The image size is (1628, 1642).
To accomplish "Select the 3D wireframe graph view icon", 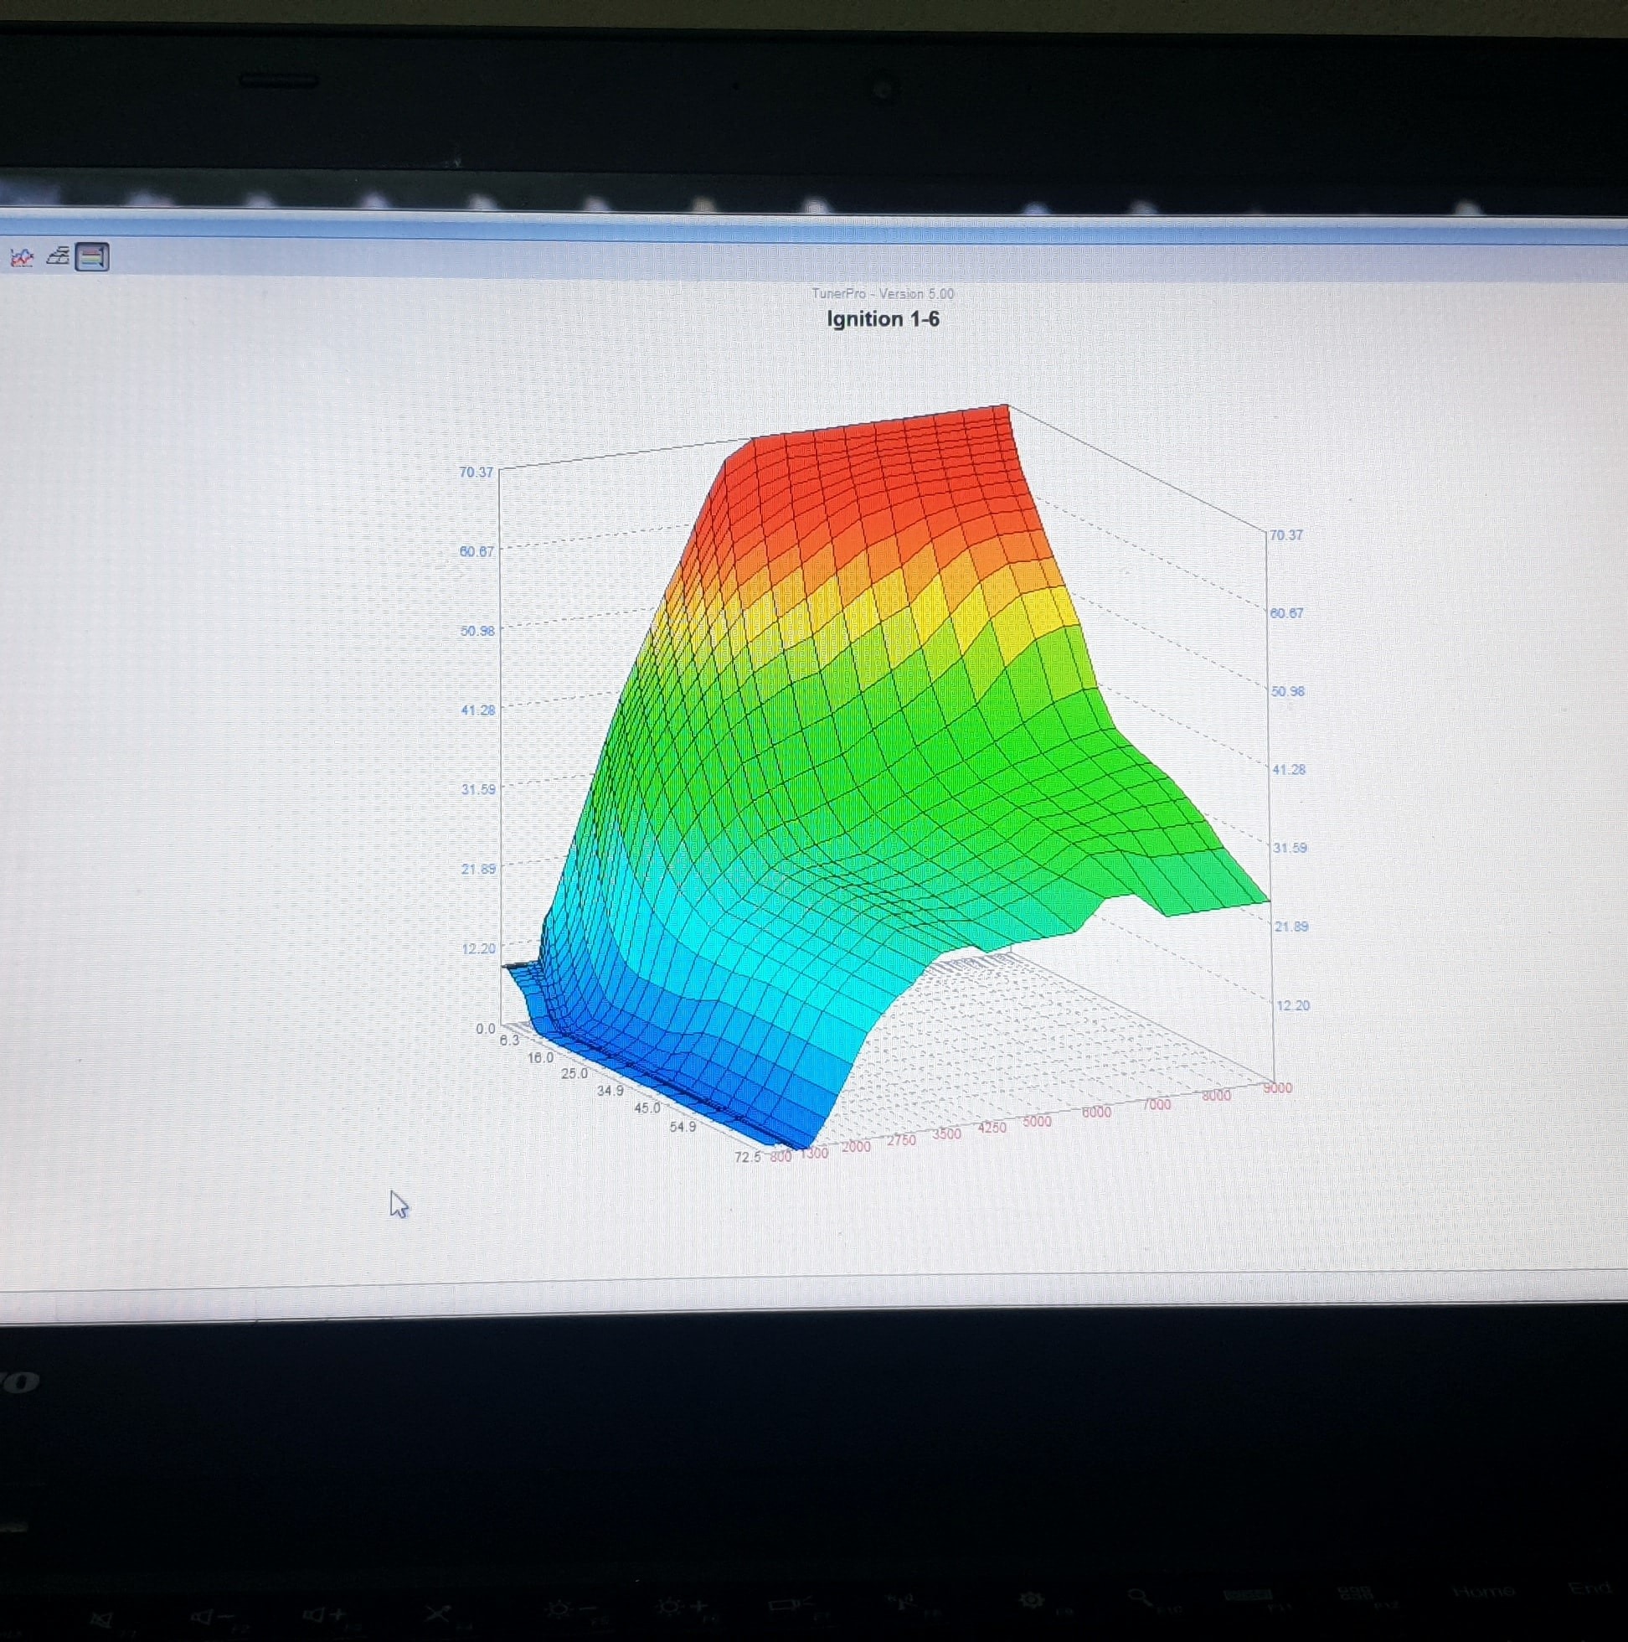I will pos(58,256).
